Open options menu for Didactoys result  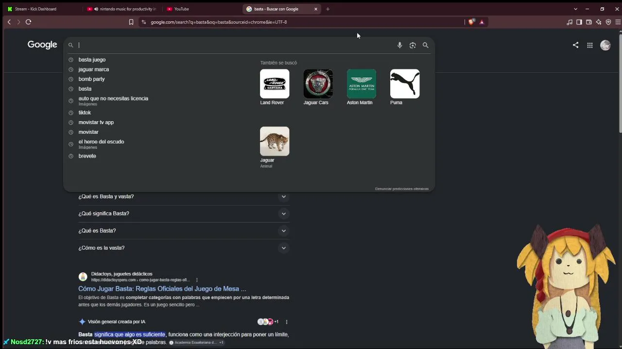coord(197,280)
